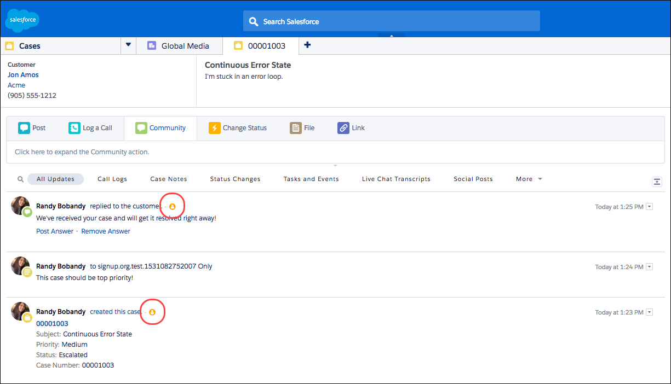Click Today at 1:25 PM timestamp
The image size is (671, 384).
(619, 207)
